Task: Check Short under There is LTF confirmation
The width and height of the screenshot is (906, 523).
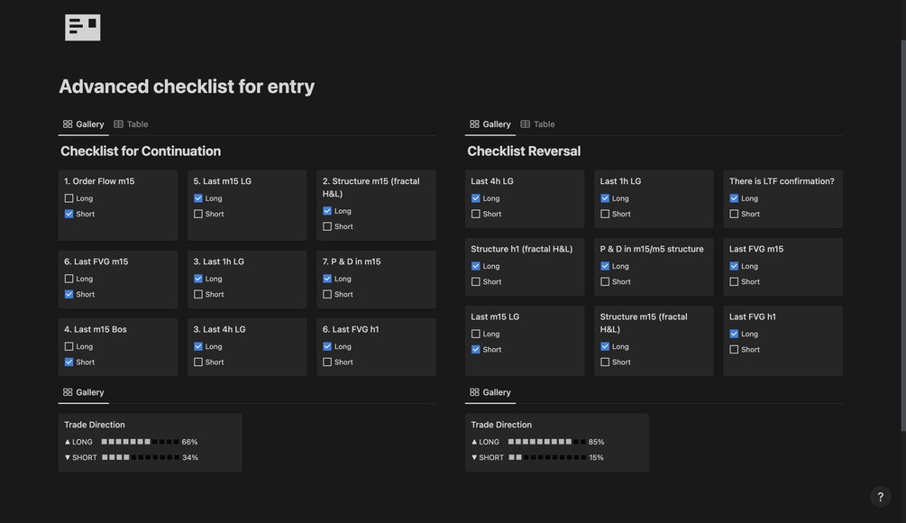Action: [735, 215]
